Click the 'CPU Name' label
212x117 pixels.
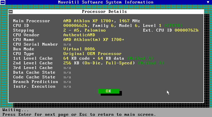[24, 40]
